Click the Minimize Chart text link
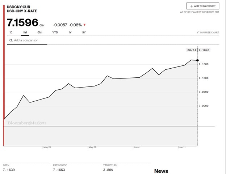Screen dimensions: 226x174 (210, 32)
